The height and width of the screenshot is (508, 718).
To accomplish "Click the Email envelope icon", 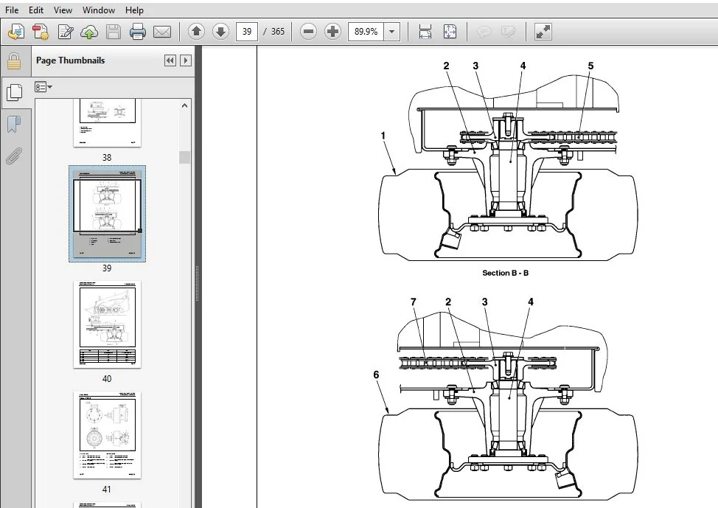I will coord(162,32).
